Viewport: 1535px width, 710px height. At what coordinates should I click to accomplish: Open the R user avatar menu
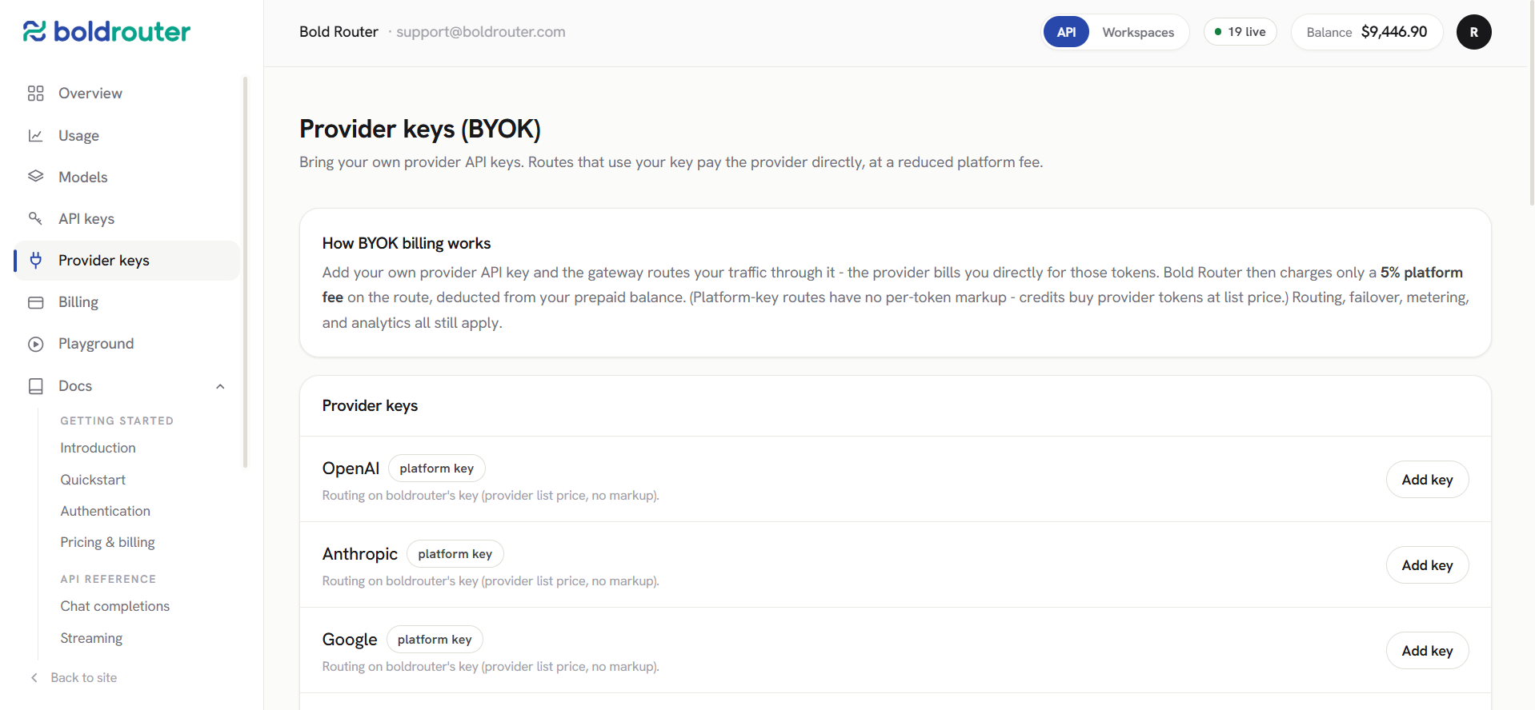[1473, 32]
